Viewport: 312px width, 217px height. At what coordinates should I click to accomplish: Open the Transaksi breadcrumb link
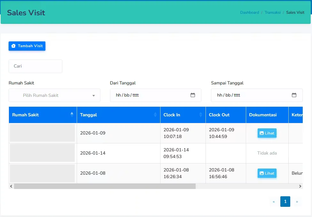pyautogui.click(x=273, y=12)
